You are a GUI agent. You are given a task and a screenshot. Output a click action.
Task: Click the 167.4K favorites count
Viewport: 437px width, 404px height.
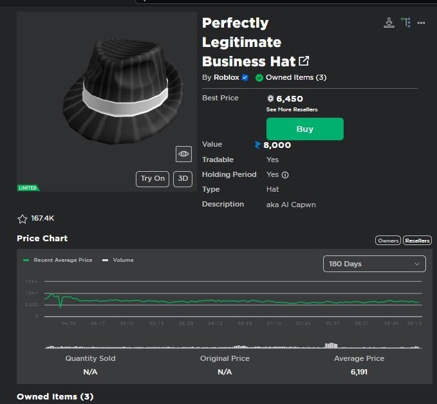(x=42, y=218)
